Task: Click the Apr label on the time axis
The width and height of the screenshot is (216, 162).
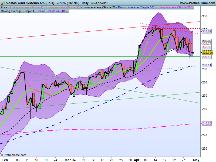Action: (x=137, y=160)
